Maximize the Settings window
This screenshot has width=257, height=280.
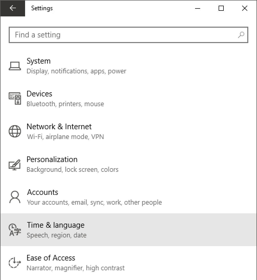click(221, 8)
